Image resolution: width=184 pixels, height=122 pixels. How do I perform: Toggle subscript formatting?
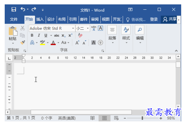(x=63, y=35)
